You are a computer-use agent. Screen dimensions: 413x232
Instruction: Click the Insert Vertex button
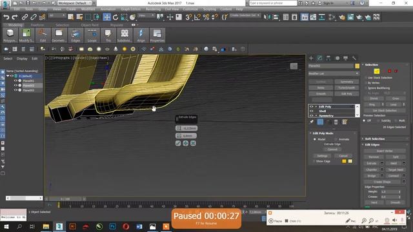pyautogui.click(x=385, y=151)
